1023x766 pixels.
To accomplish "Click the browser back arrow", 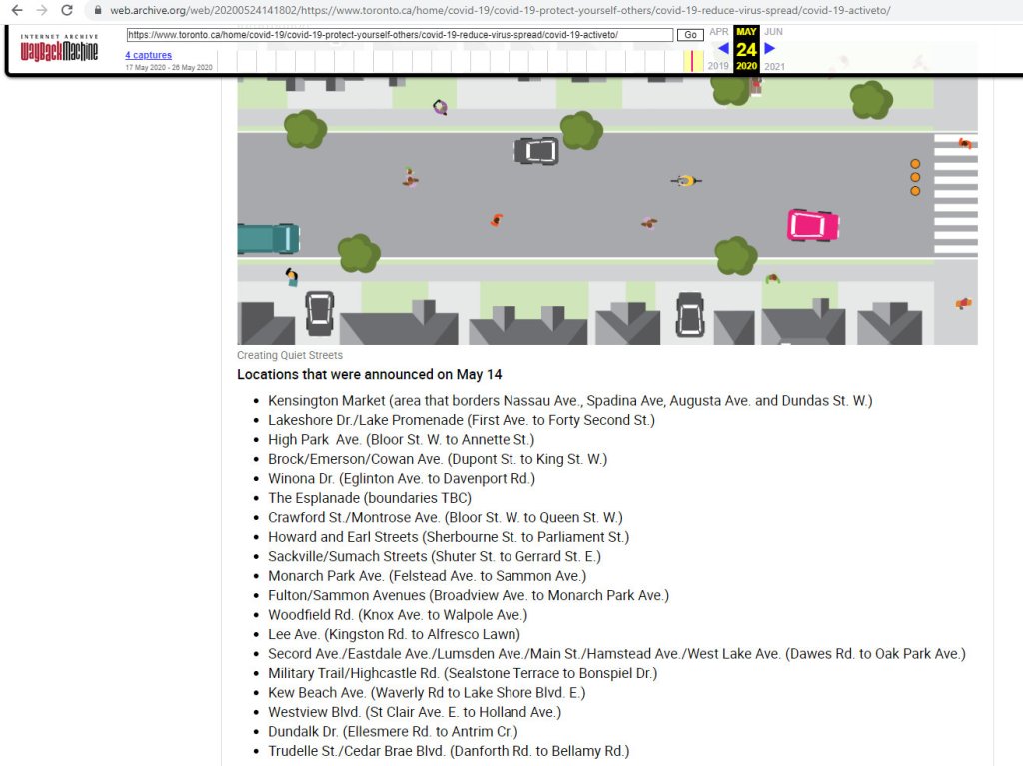I will click(x=16, y=10).
